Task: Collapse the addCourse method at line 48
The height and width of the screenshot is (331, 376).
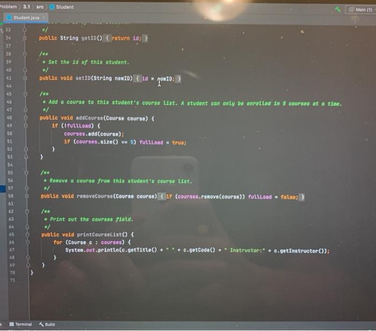Action: tap(26, 117)
